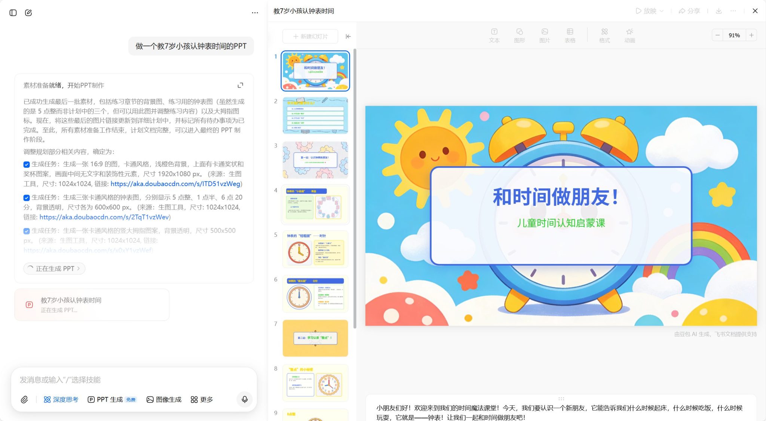Open the 图形 shapes tool
The height and width of the screenshot is (421, 766).
pyautogui.click(x=519, y=35)
